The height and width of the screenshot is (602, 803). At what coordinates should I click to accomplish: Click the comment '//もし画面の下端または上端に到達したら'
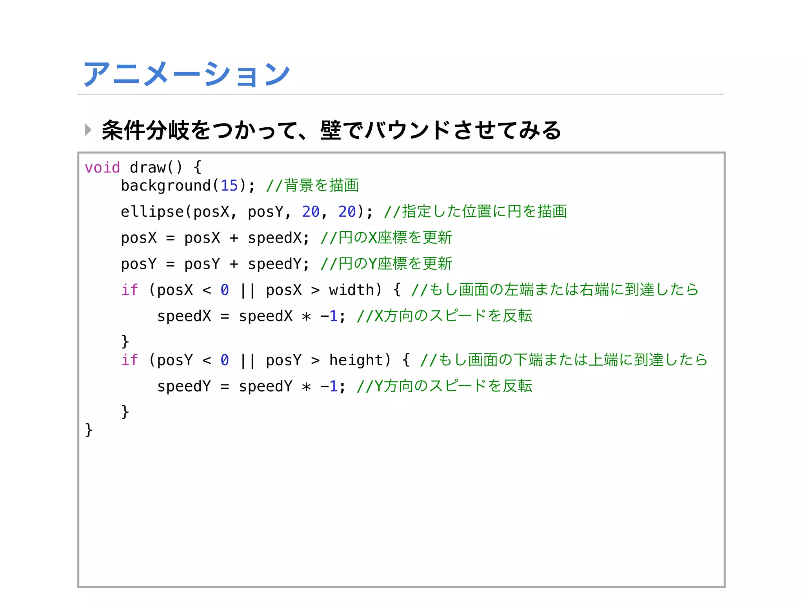(x=564, y=360)
